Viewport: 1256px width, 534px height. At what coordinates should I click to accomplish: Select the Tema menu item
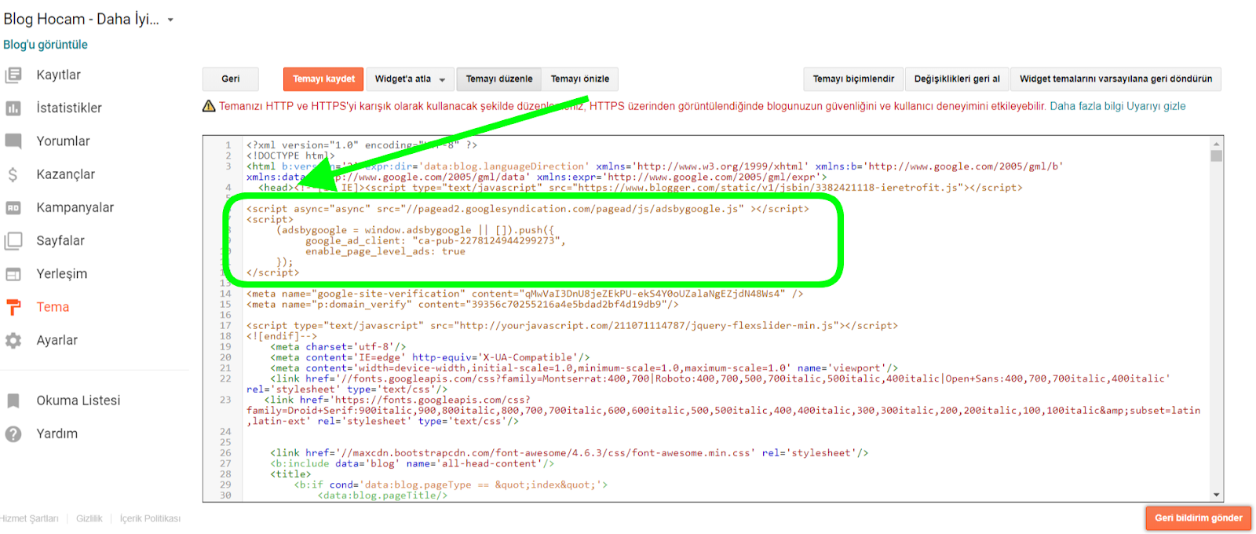pyautogui.click(x=53, y=307)
